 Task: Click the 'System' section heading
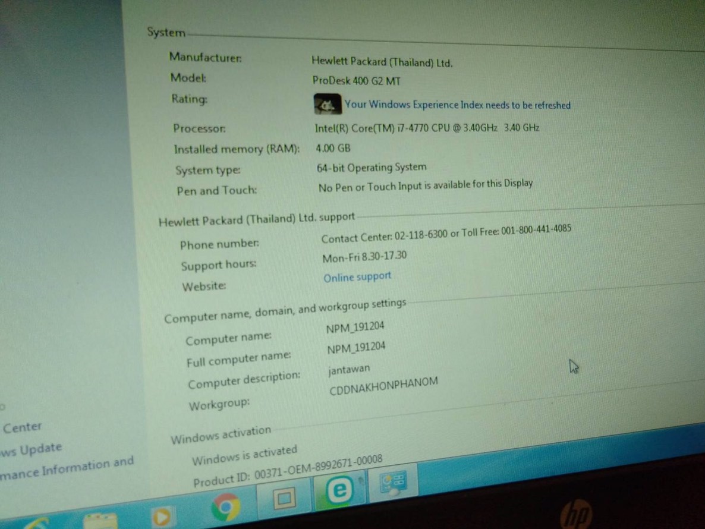pos(166,32)
